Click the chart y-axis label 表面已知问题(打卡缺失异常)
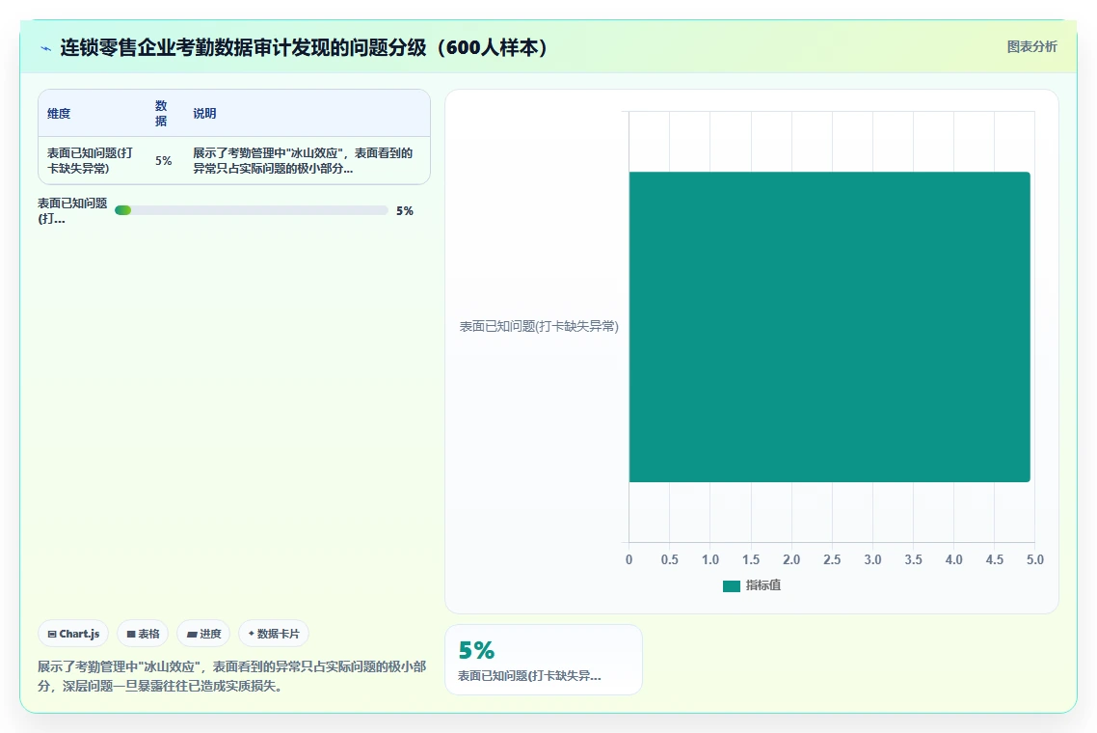The image size is (1097, 733). point(539,326)
